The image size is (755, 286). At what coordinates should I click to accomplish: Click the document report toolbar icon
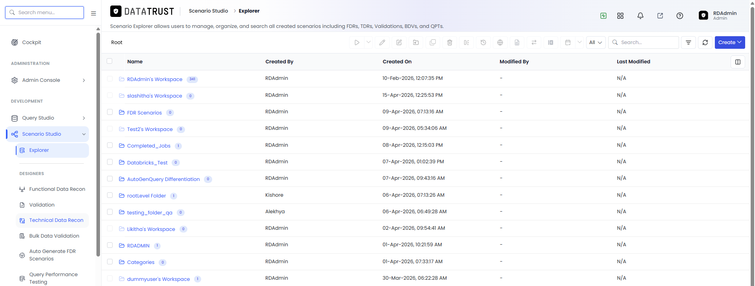coord(517,42)
